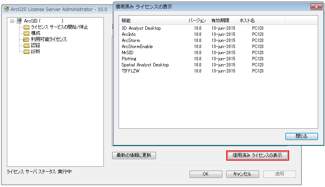Viewport: 325px width, 187px height.
Task: Click version 10.0 in Spatial Analyst Desktop row
Action: 198,65
